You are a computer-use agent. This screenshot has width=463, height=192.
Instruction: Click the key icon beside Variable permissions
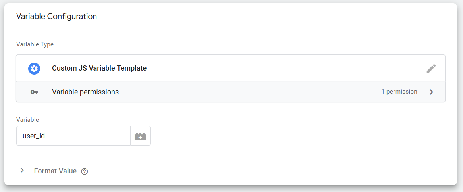click(34, 92)
